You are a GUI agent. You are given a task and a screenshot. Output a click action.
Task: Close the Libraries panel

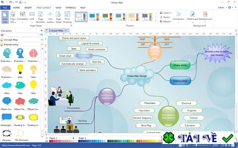tap(41, 31)
